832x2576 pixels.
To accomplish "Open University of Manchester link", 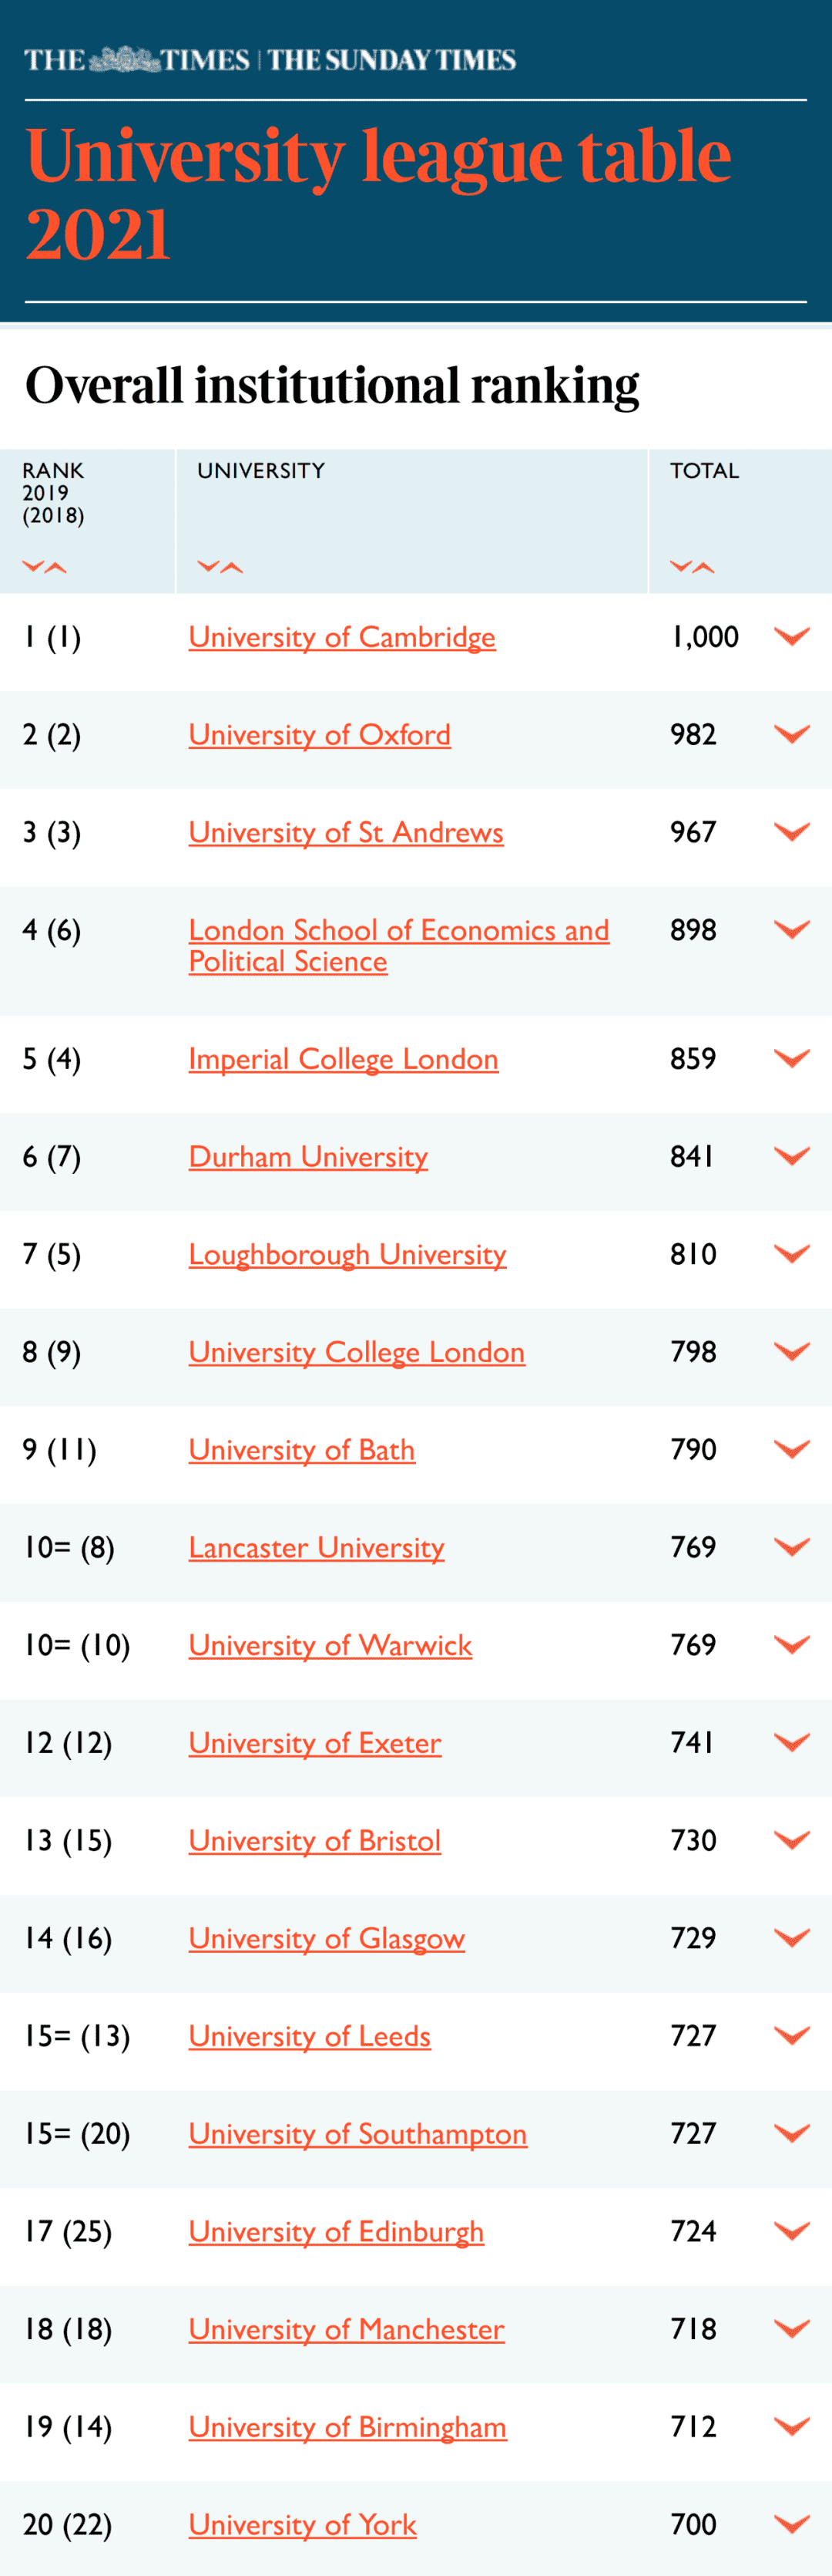I will (x=347, y=2329).
